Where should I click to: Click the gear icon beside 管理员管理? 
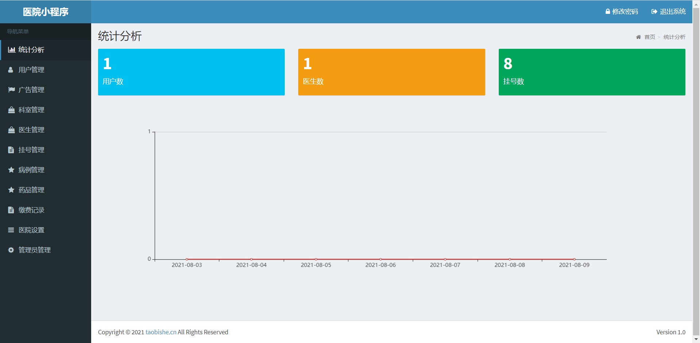[x=11, y=250]
